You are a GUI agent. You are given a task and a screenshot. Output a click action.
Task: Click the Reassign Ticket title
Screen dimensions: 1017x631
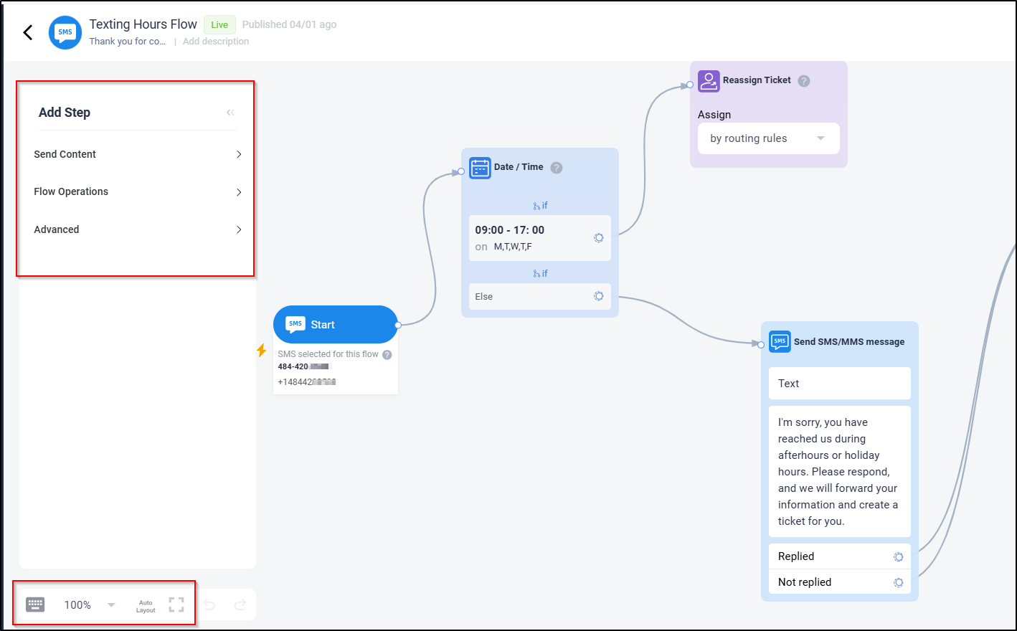click(757, 80)
